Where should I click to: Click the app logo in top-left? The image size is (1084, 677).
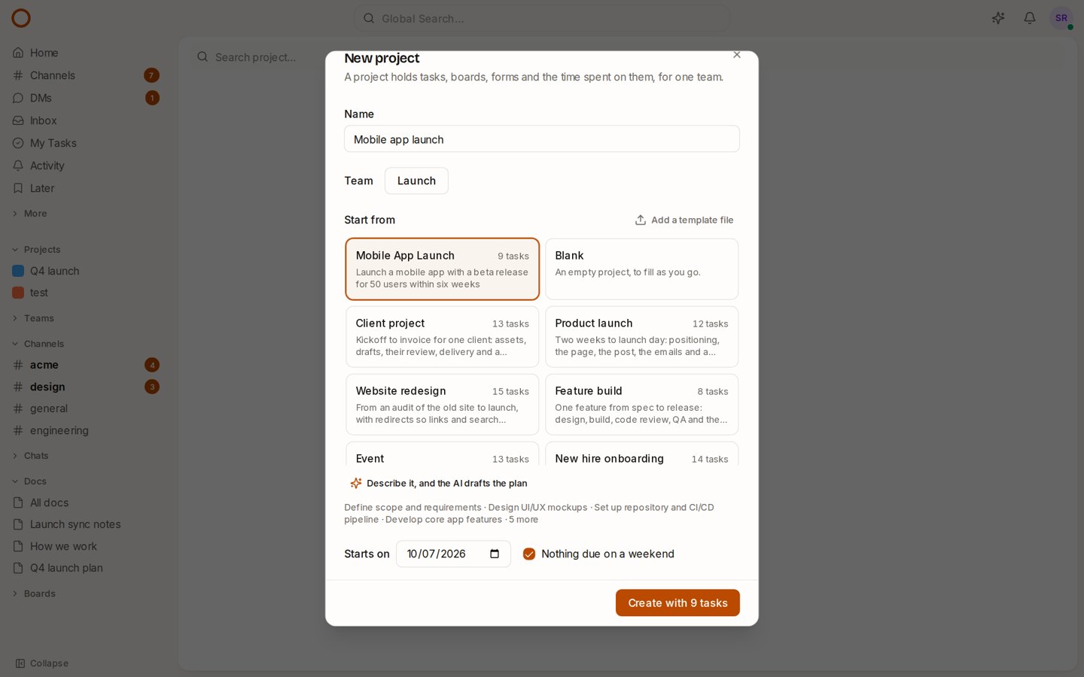pos(21,18)
